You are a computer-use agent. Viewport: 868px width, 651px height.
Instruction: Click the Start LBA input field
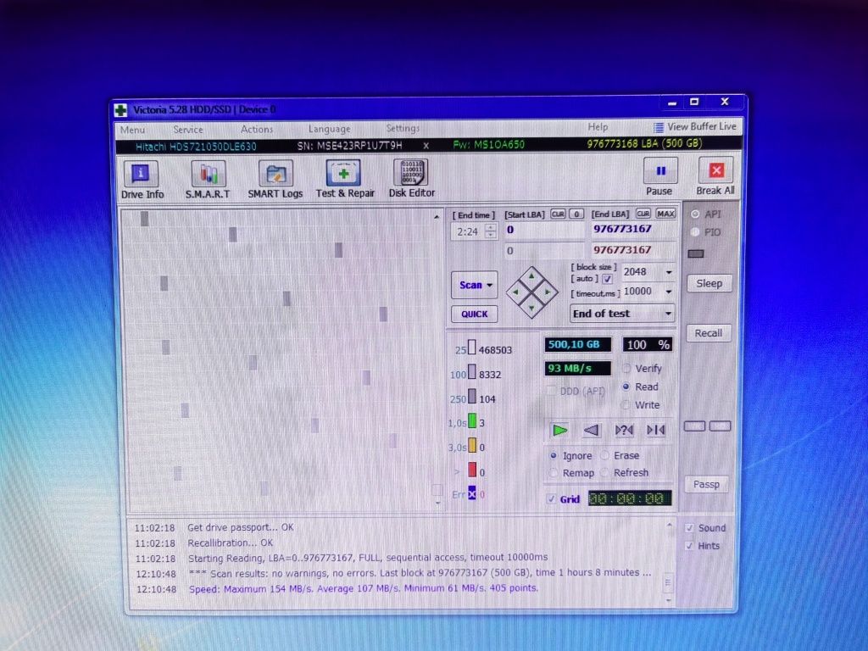(x=543, y=230)
